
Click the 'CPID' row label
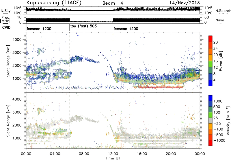pyautogui.click(x=6, y=27)
